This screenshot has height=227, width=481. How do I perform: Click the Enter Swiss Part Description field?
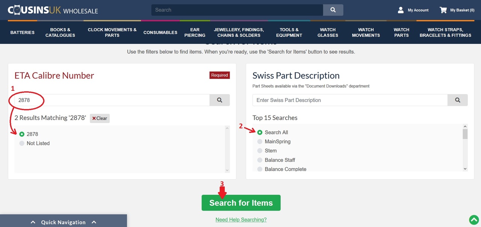tap(349, 100)
